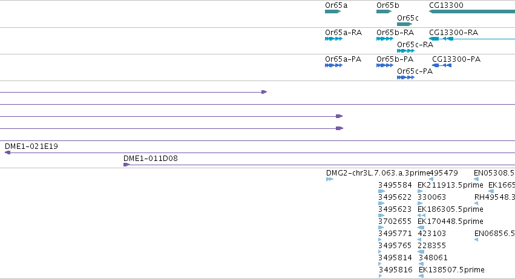
Task: Select the glyph under DMG2-chr3L.7.063.a.3prime
Action: 330,179
